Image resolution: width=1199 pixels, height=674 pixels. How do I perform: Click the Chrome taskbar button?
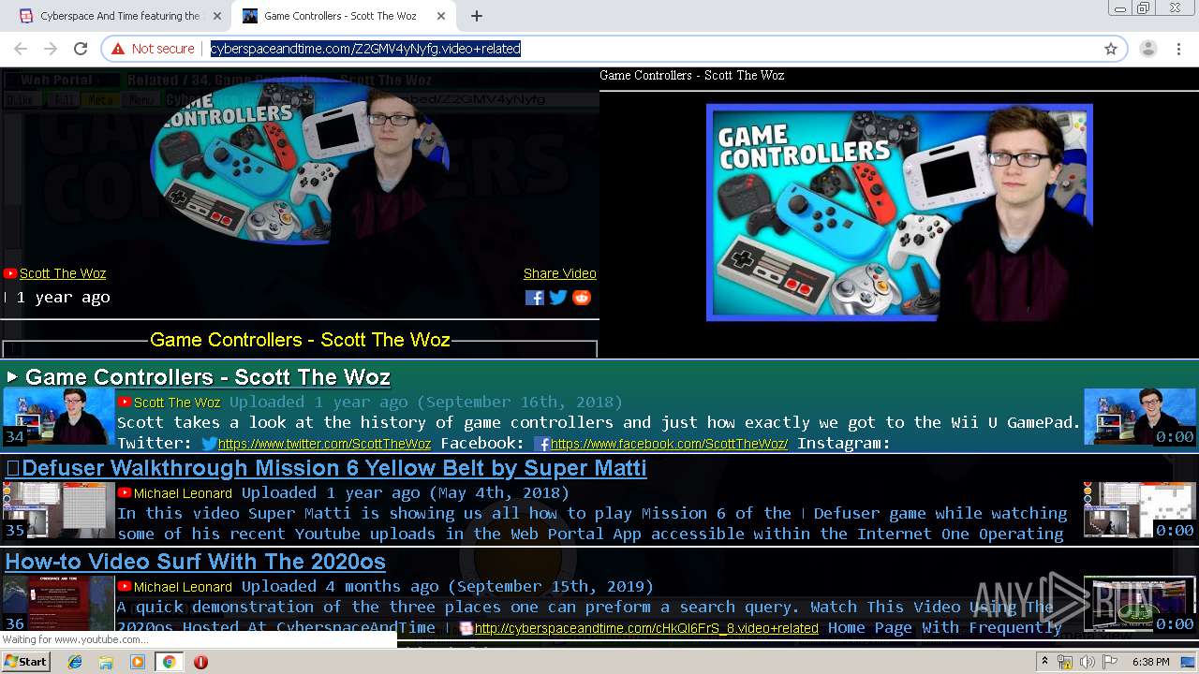[169, 662]
